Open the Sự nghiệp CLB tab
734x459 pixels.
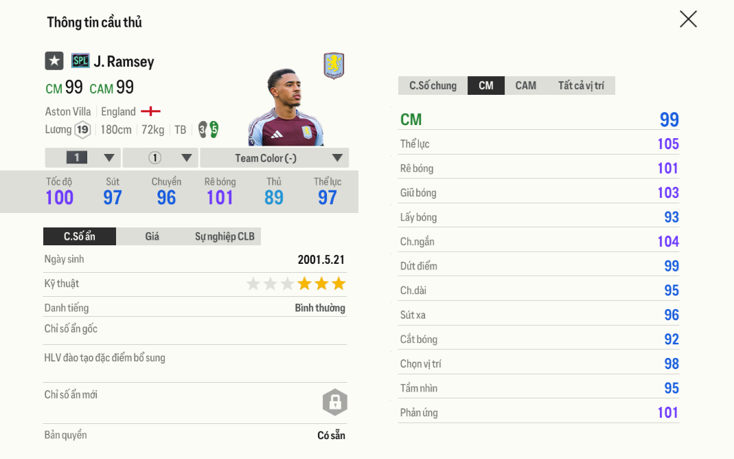pyautogui.click(x=225, y=236)
